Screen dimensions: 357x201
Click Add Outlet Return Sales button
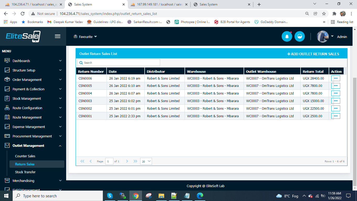pos(313,54)
